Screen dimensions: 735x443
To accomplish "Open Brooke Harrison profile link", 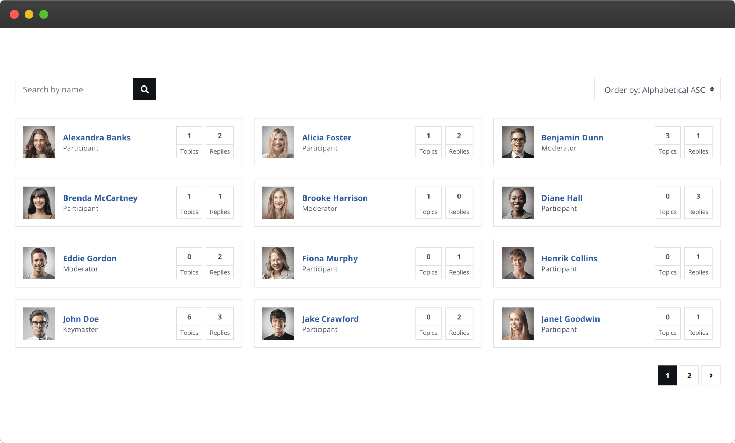I will [335, 198].
